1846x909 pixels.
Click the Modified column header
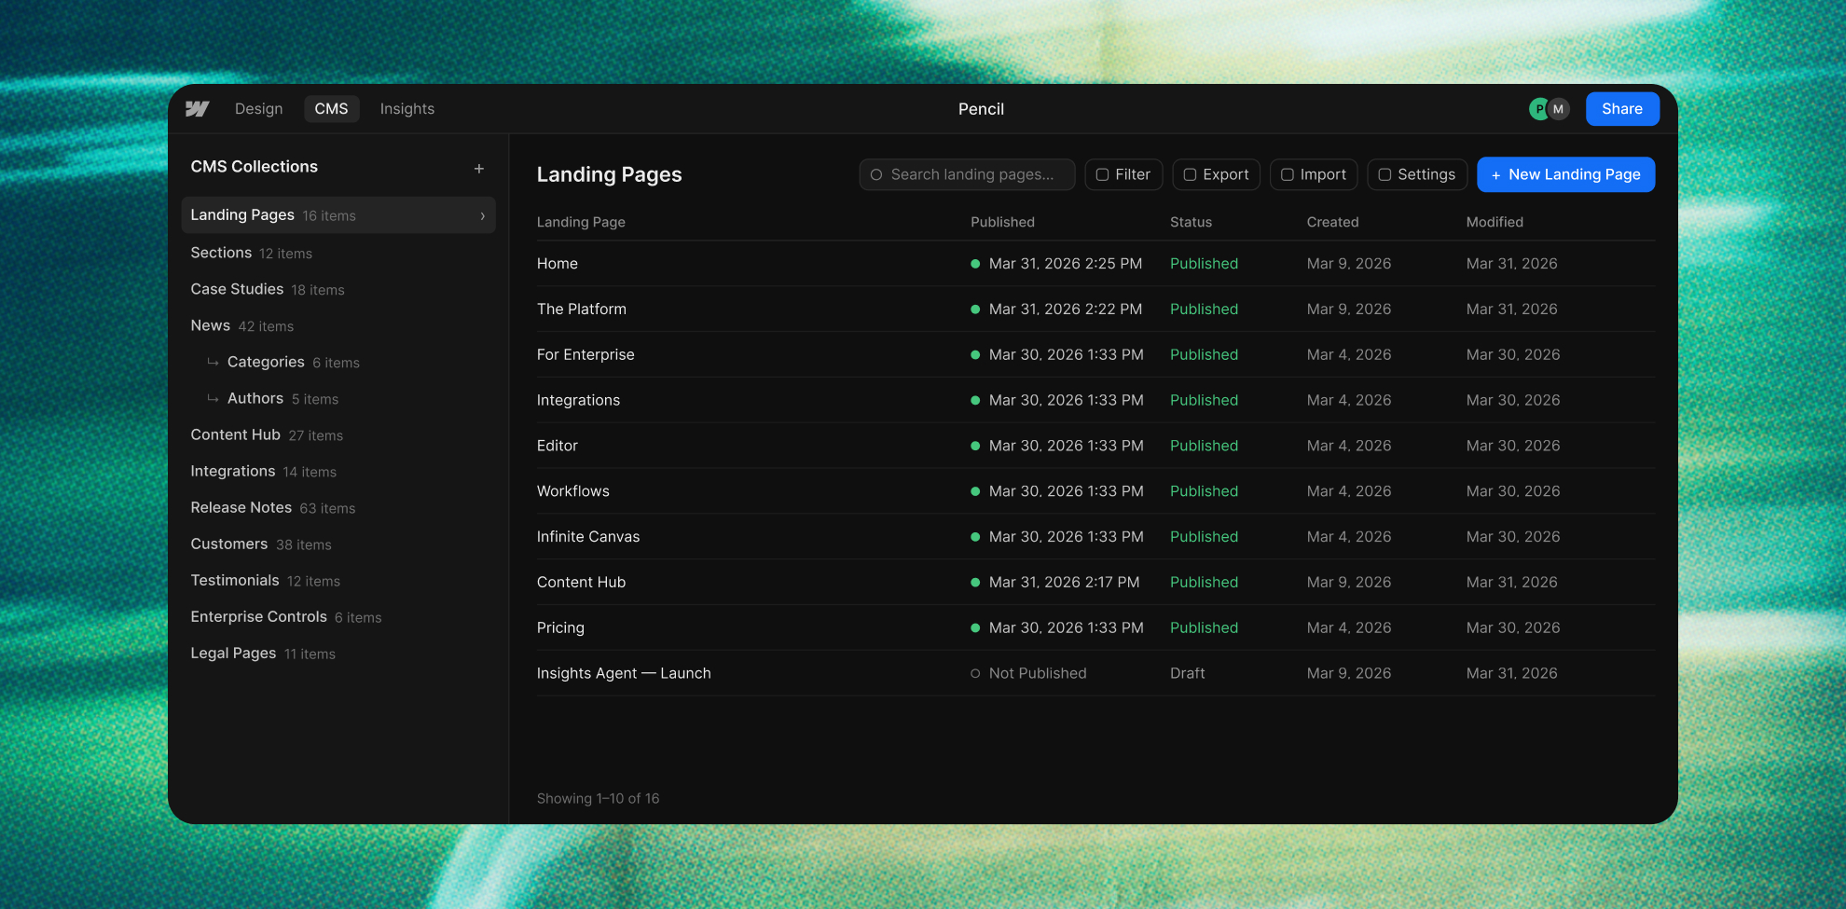[x=1495, y=222]
